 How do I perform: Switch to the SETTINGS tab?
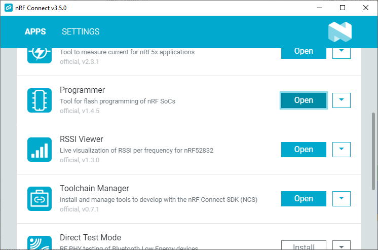click(x=81, y=31)
